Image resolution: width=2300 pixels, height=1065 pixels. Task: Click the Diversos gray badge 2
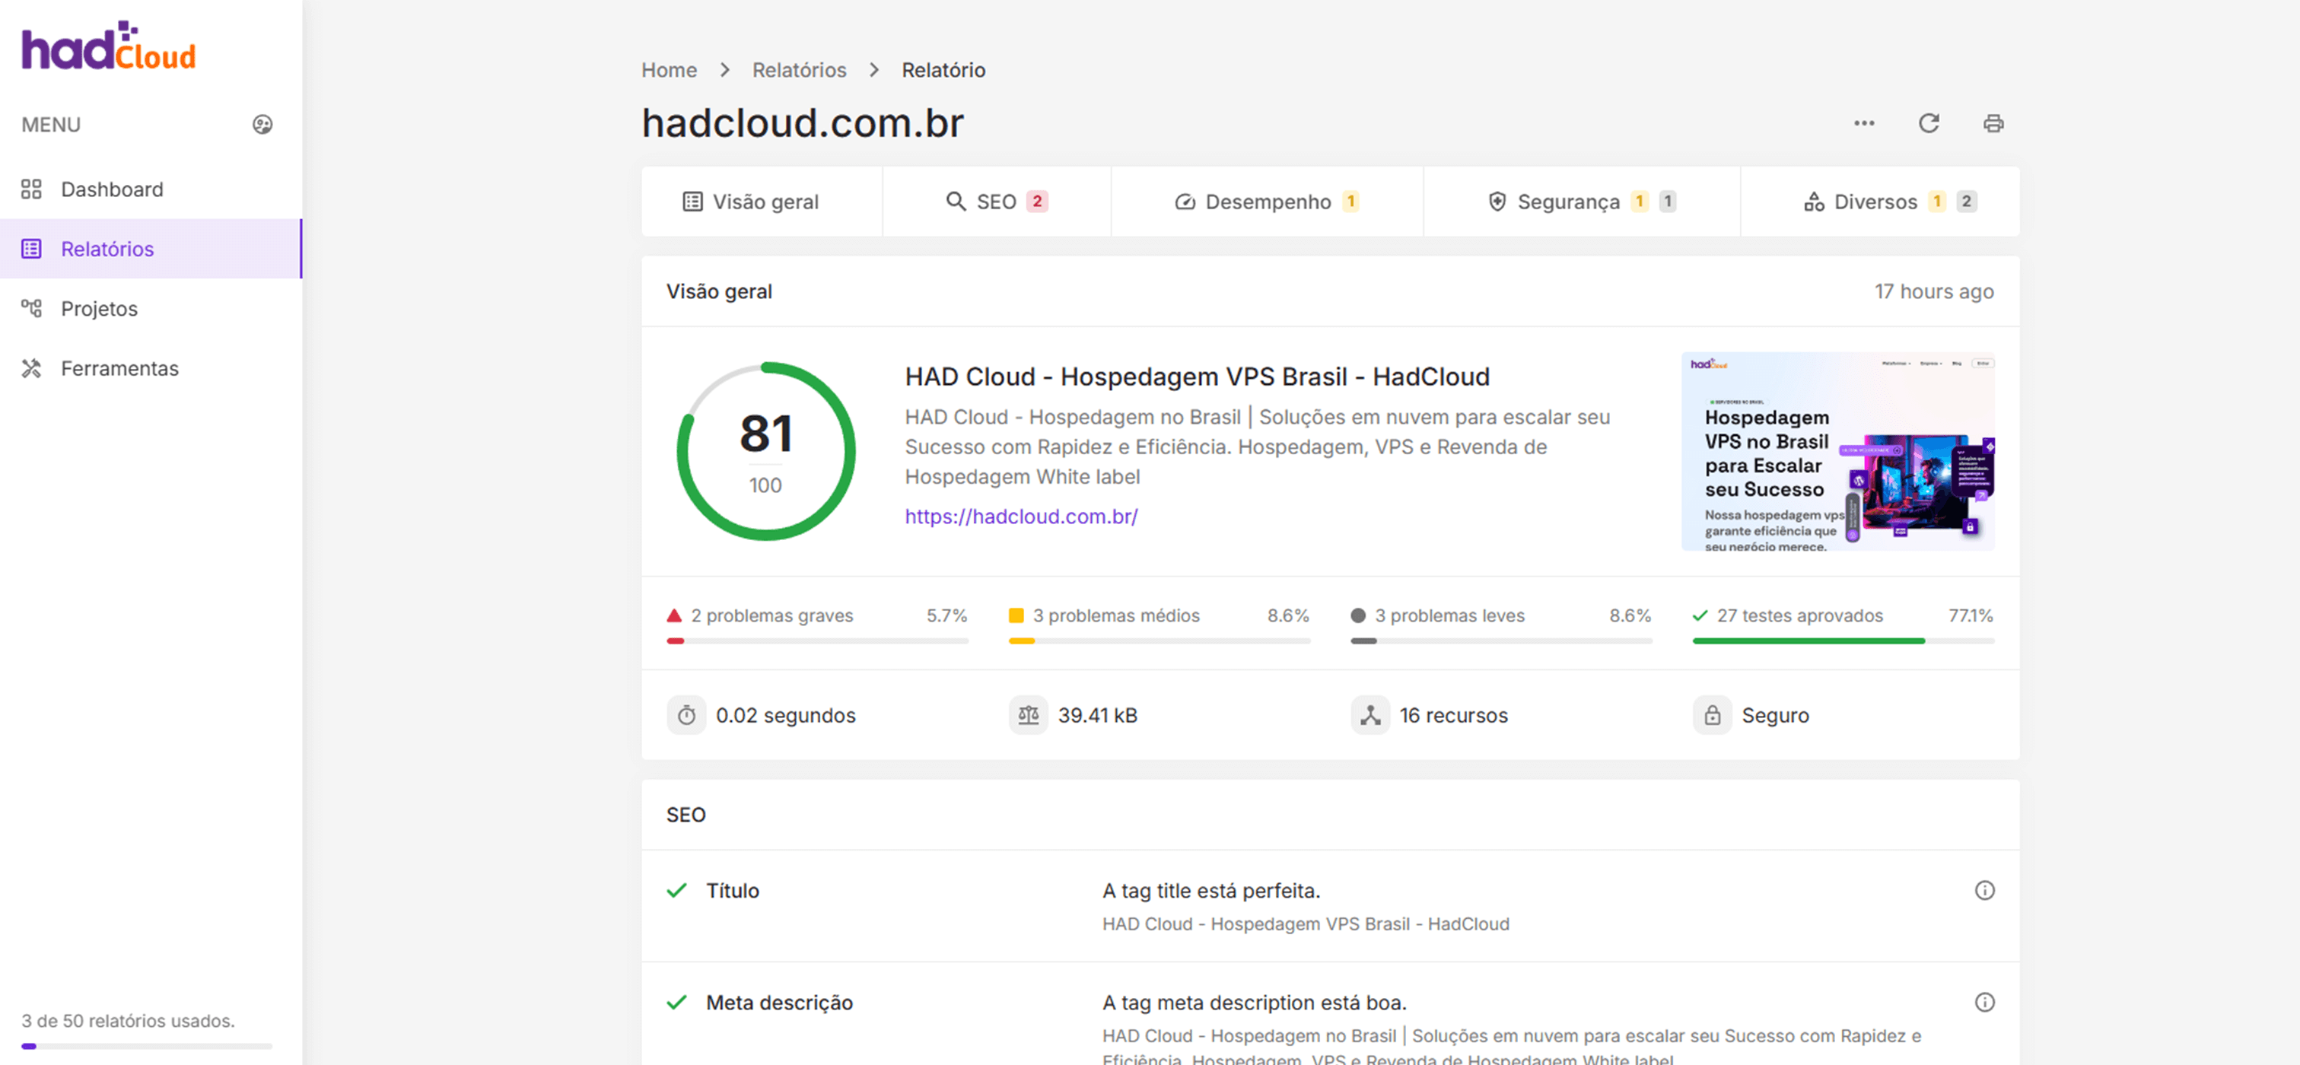(1966, 202)
